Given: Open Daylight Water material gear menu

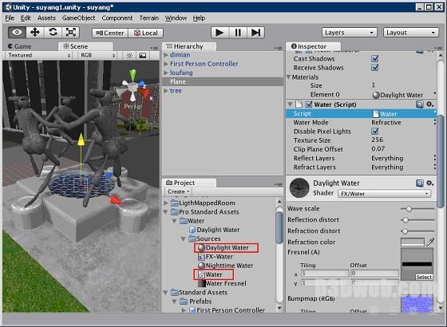Looking at the screenshot, I should pos(430,183).
